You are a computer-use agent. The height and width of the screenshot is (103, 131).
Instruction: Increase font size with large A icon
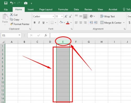(66, 16)
